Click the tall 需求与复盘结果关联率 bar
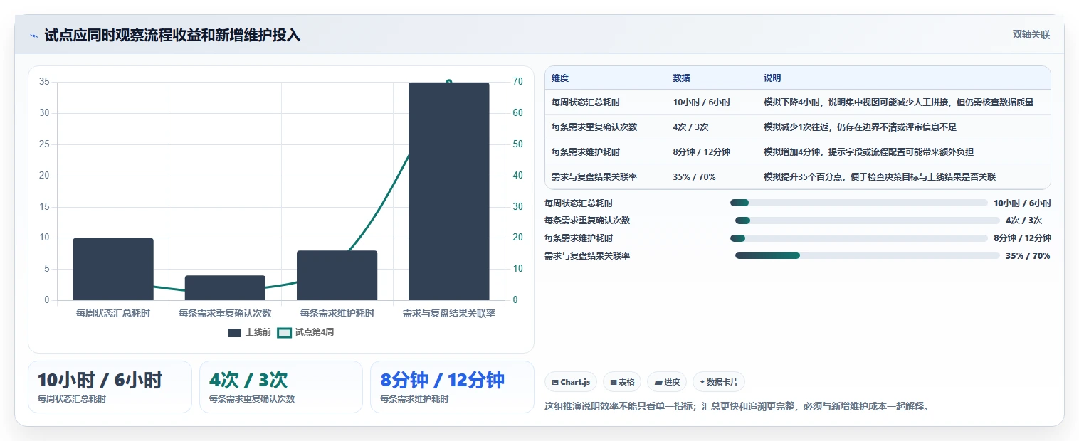This screenshot has width=1079, height=441. point(448,191)
